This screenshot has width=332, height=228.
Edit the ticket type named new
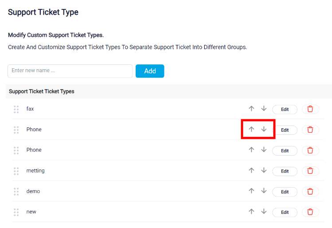pyautogui.click(x=285, y=212)
